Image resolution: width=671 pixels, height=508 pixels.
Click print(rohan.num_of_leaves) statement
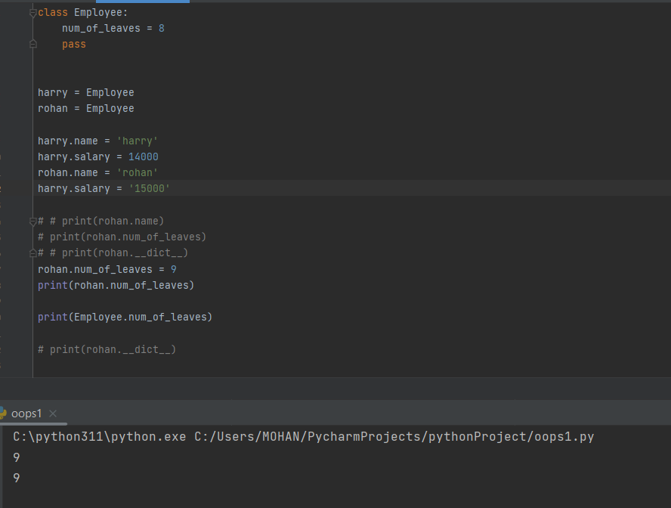click(x=116, y=285)
